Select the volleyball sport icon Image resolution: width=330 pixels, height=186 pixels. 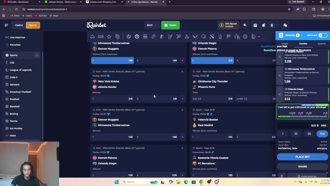point(245,37)
